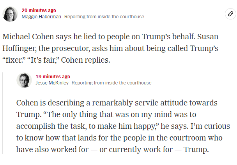
Task: Click the word "fixer" in the first post
Action: tap(14, 60)
